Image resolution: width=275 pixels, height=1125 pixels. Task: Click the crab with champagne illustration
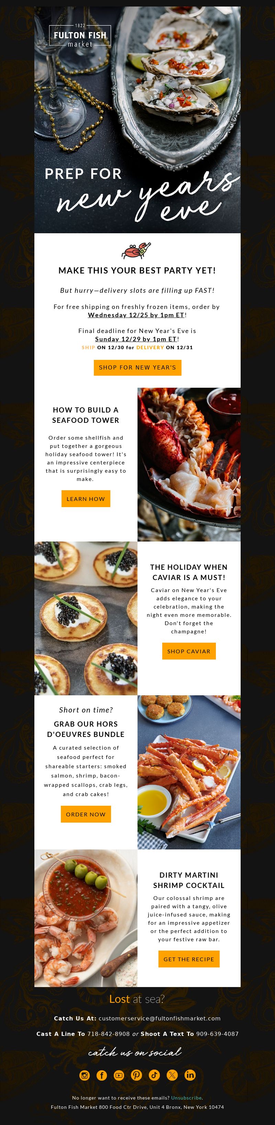(136, 251)
